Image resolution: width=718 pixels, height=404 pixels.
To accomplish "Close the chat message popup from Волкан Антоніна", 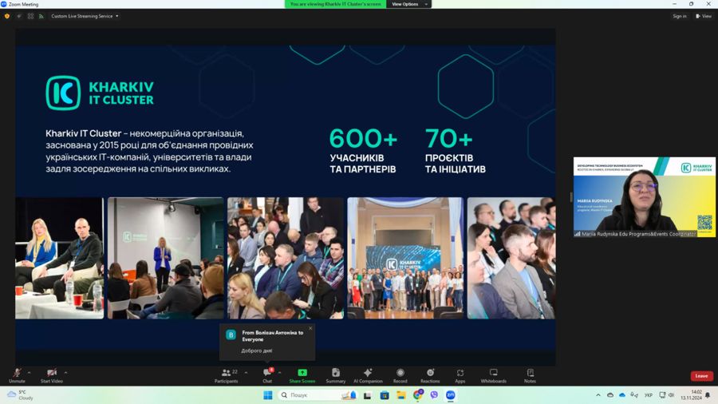I will tap(310, 328).
